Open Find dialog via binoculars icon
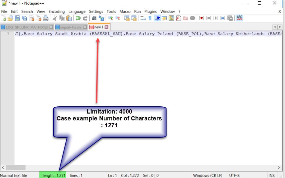The height and width of the screenshot is (178, 285). [x=94, y=18]
